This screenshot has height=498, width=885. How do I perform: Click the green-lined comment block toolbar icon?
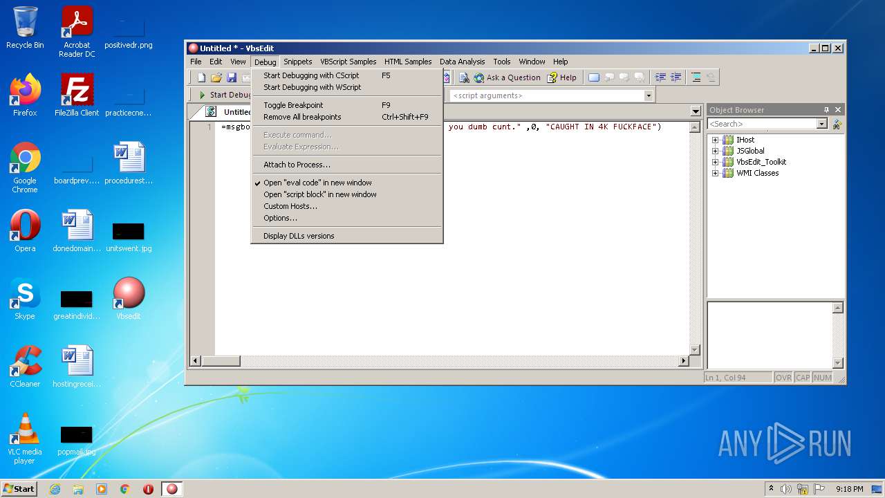pyautogui.click(x=696, y=77)
